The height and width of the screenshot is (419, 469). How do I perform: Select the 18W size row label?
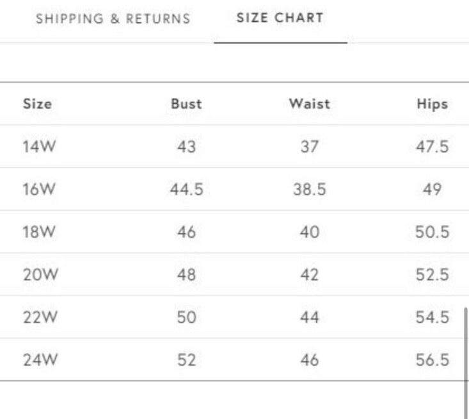[39, 232]
